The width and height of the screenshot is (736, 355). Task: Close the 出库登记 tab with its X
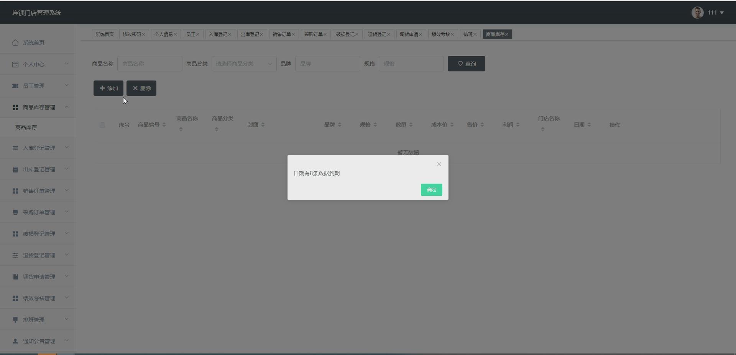click(261, 34)
